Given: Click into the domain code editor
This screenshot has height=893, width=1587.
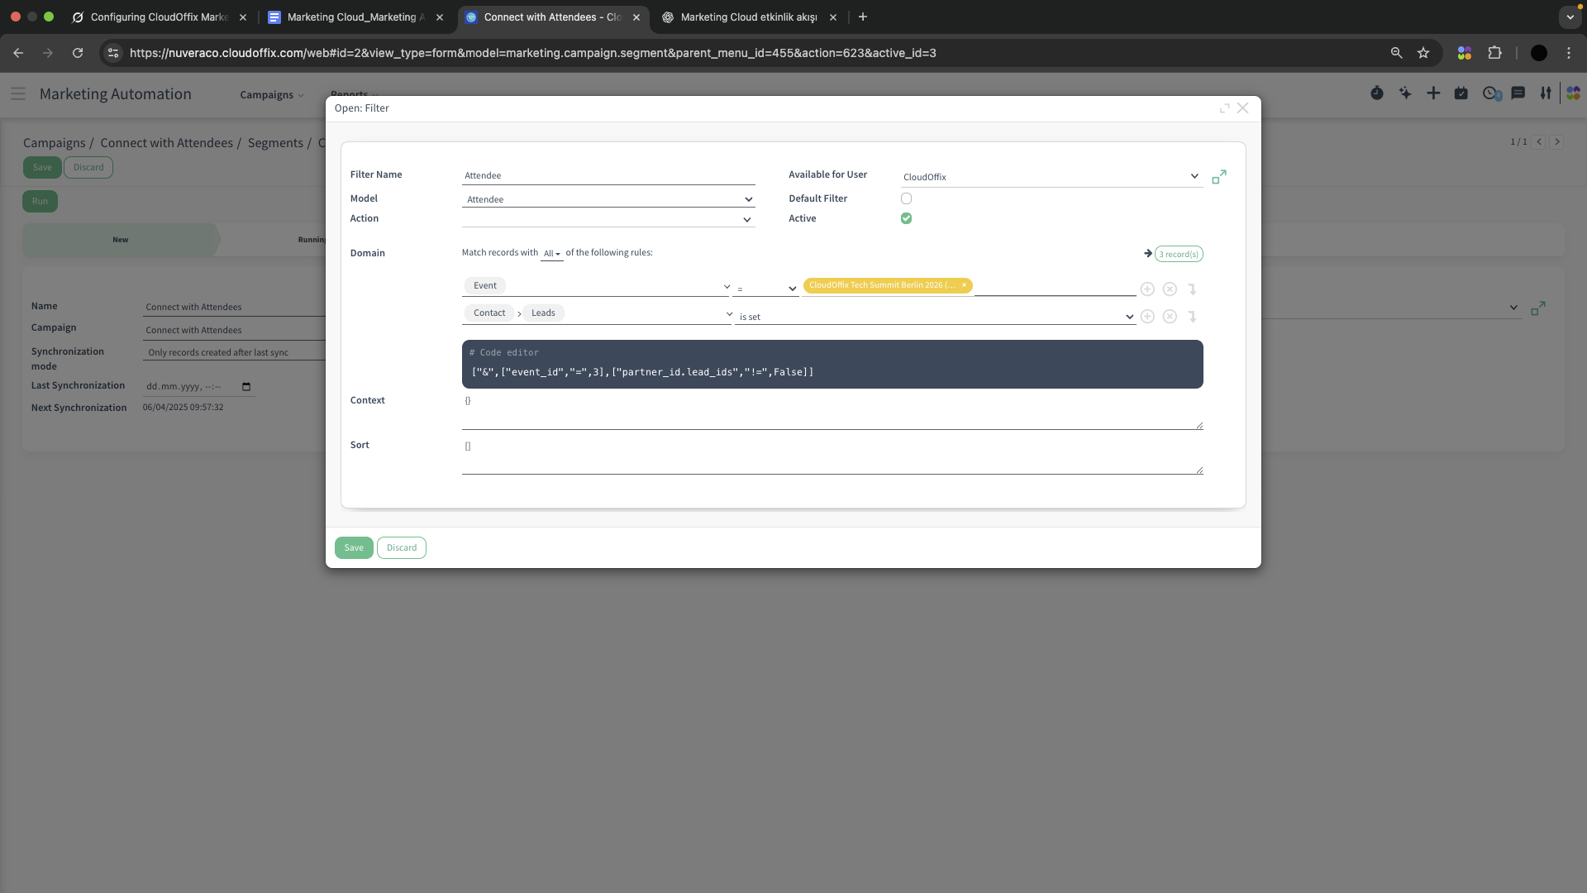Looking at the screenshot, I should pyautogui.click(x=832, y=364).
